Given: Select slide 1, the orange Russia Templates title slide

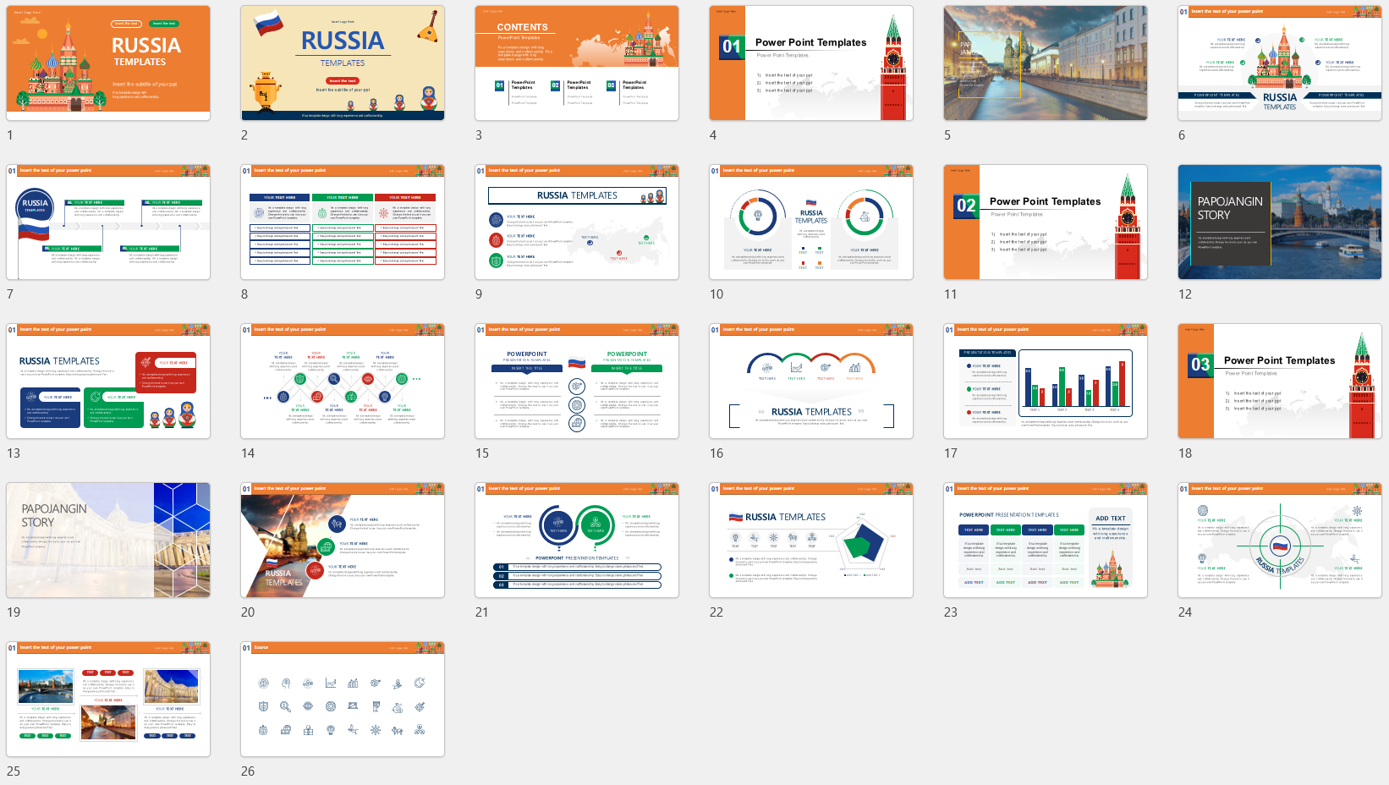Looking at the screenshot, I should pos(108,63).
